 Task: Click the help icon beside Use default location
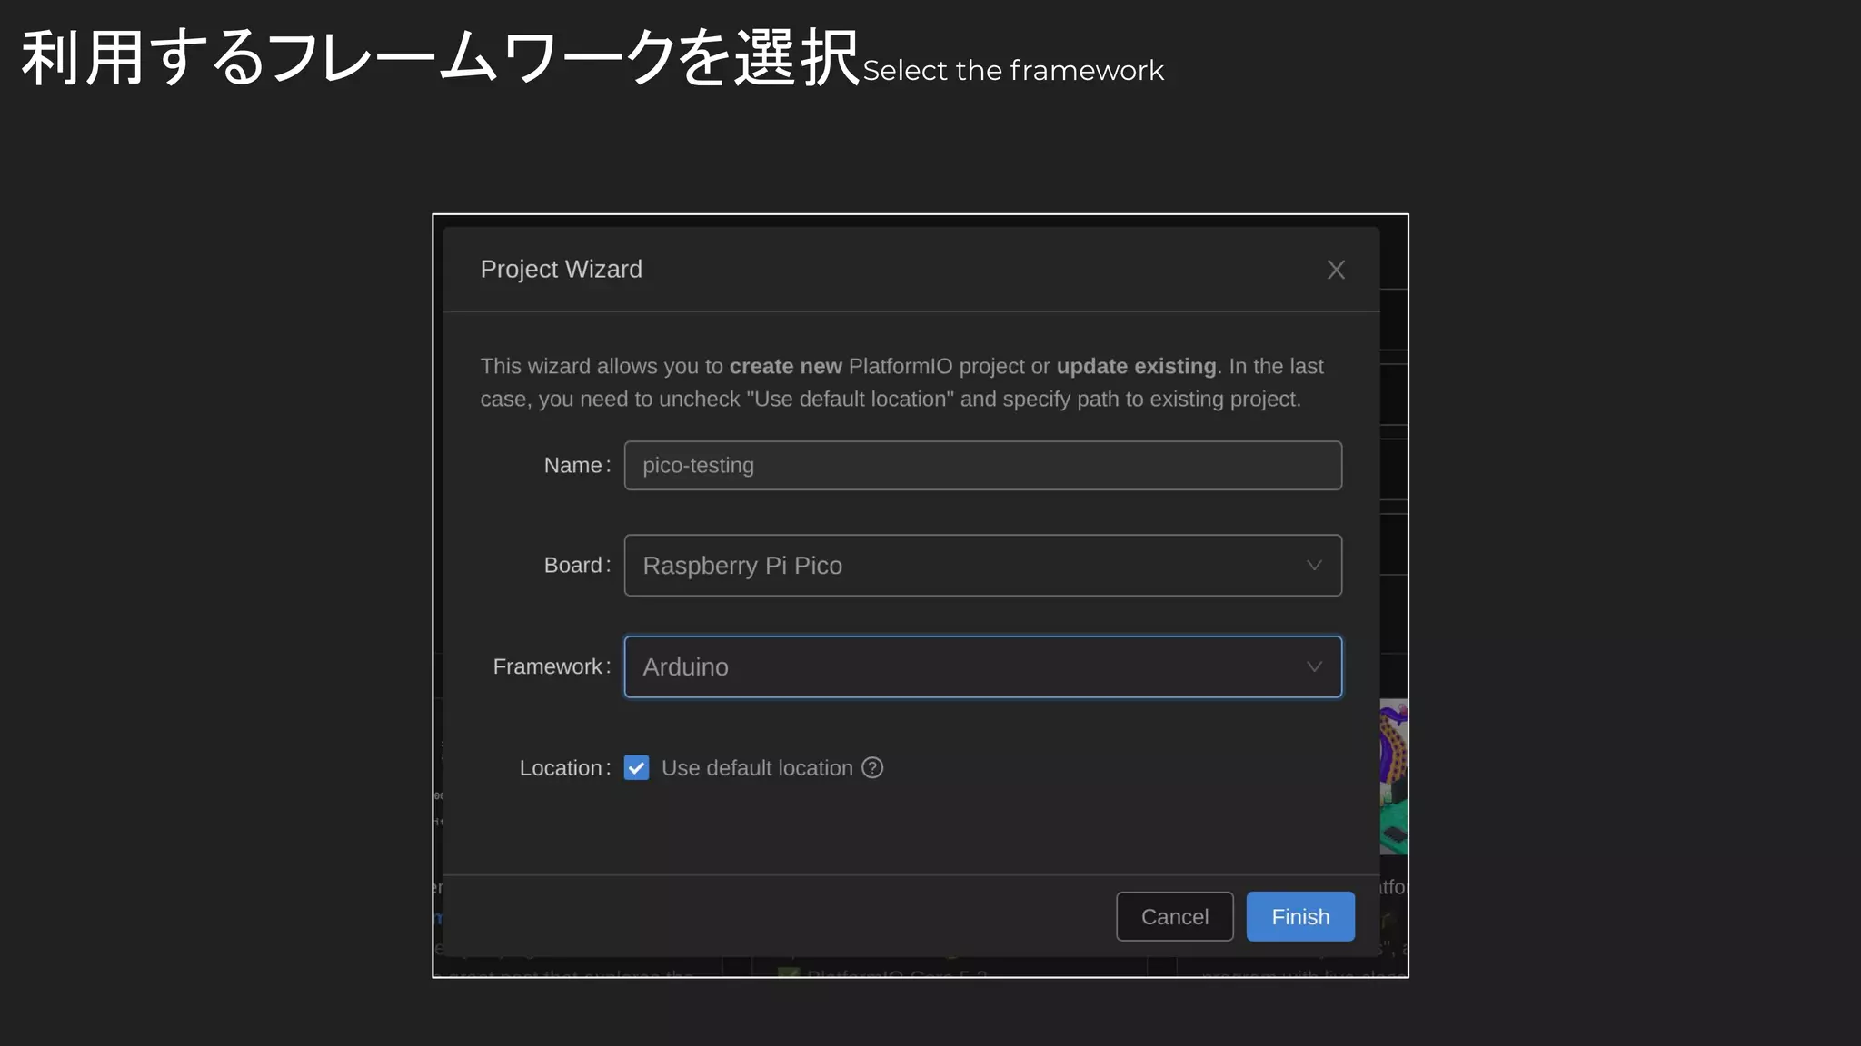[x=872, y=768]
